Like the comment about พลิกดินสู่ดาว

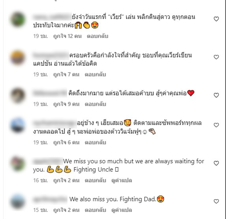[216, 19]
